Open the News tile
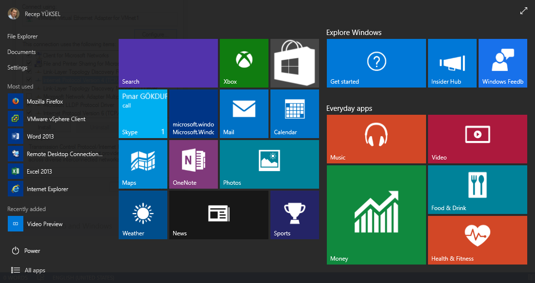Viewport: 535px width, 283px height. 219,215
